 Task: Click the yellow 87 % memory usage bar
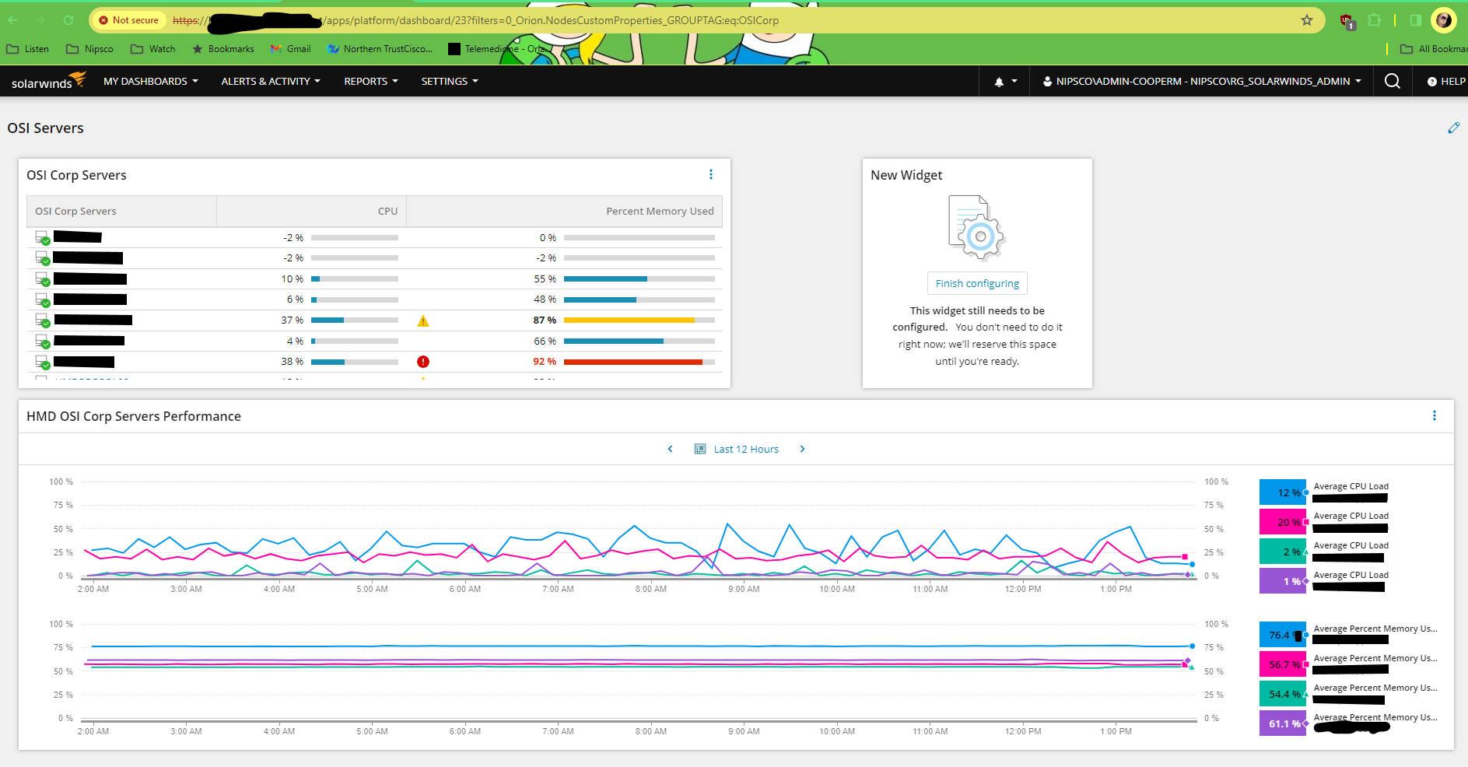coord(639,320)
